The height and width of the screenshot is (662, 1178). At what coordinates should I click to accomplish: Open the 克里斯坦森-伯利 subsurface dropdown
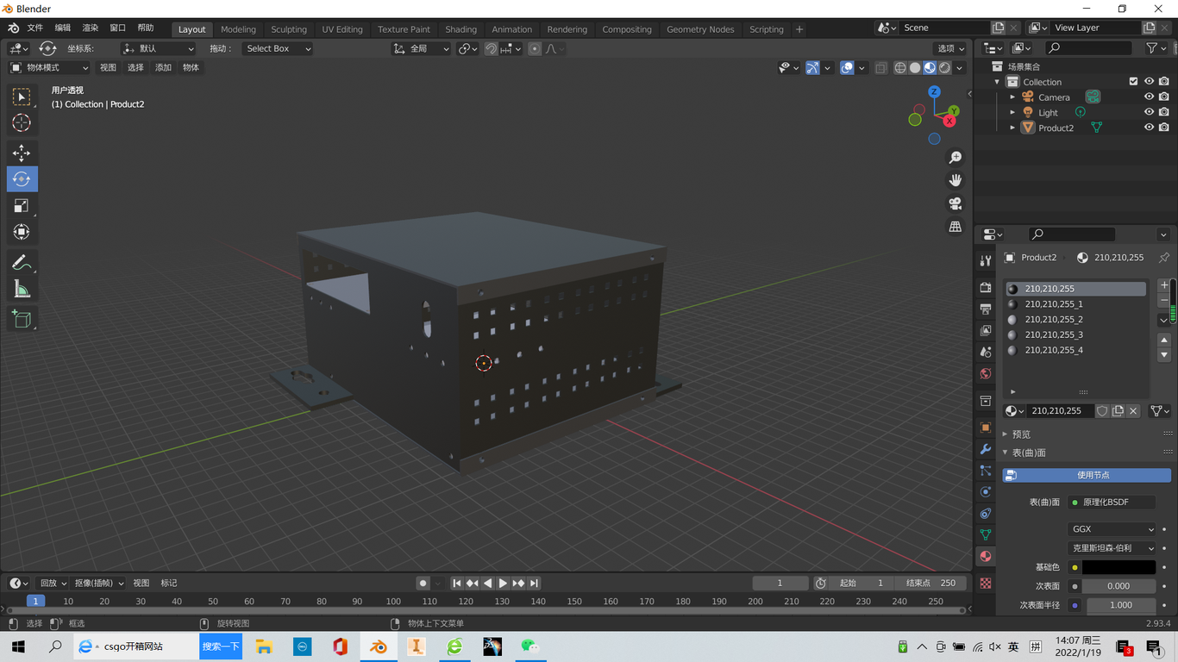tap(1112, 548)
